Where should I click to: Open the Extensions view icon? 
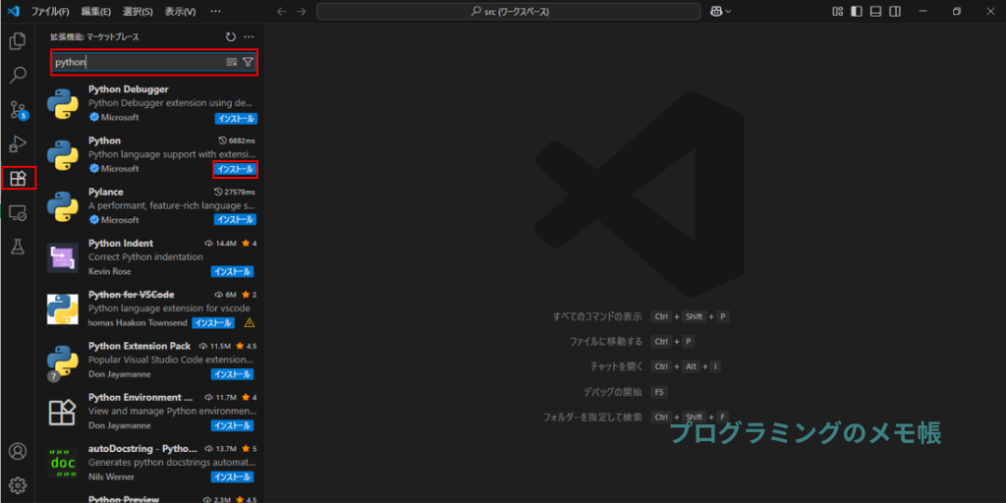[18, 179]
